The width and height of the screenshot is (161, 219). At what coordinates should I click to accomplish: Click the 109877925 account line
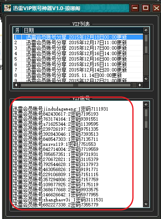pos(56,185)
